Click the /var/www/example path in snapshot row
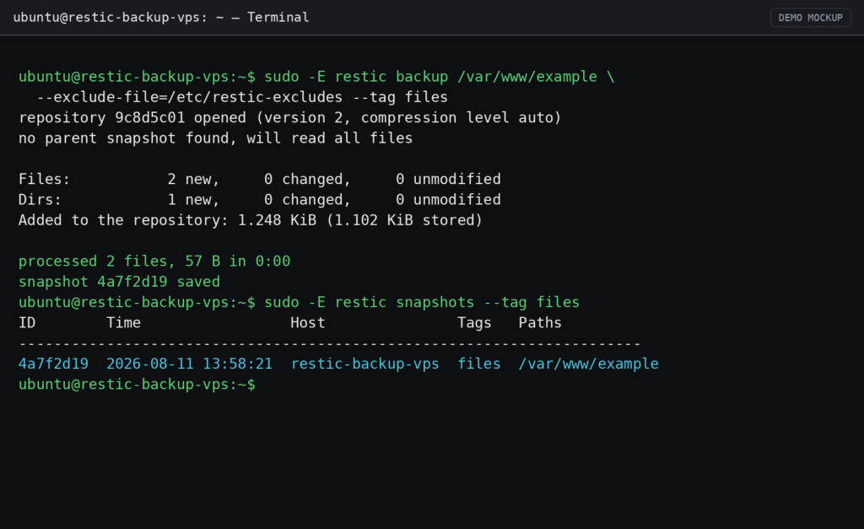The image size is (864, 529). [588, 364]
